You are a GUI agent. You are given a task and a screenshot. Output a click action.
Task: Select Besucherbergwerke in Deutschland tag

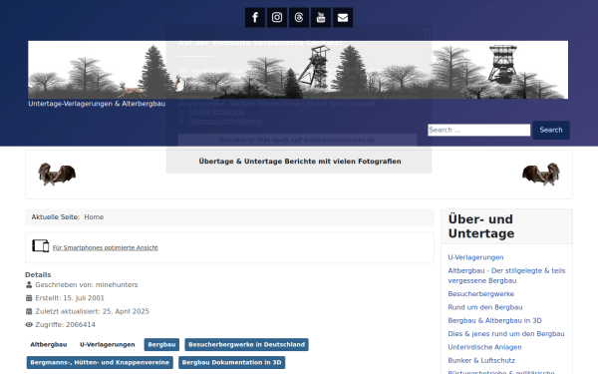247,345
